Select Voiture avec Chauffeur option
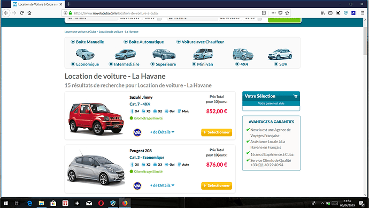Viewport: 369px width, 208px height. [x=179, y=42]
